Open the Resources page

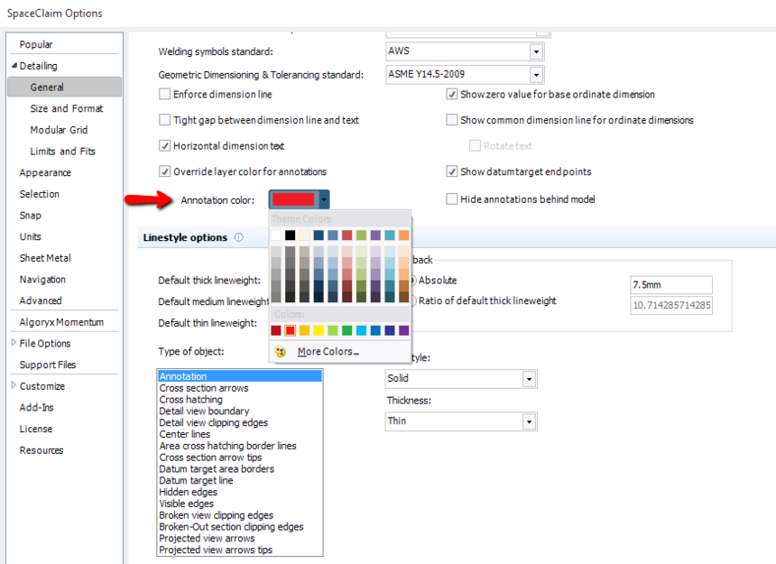[x=42, y=450]
